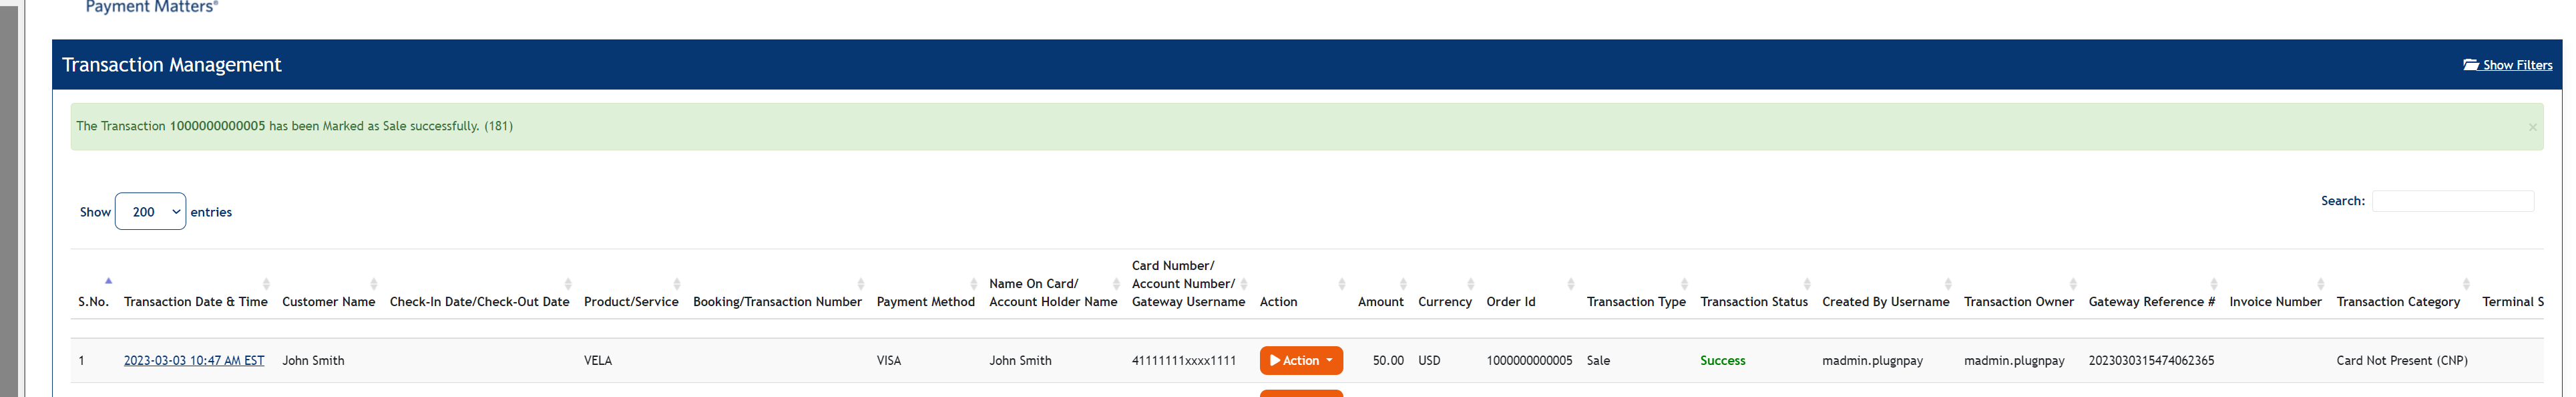The width and height of the screenshot is (2576, 397).
Task: Sort by Currency column
Action: coord(1444,301)
